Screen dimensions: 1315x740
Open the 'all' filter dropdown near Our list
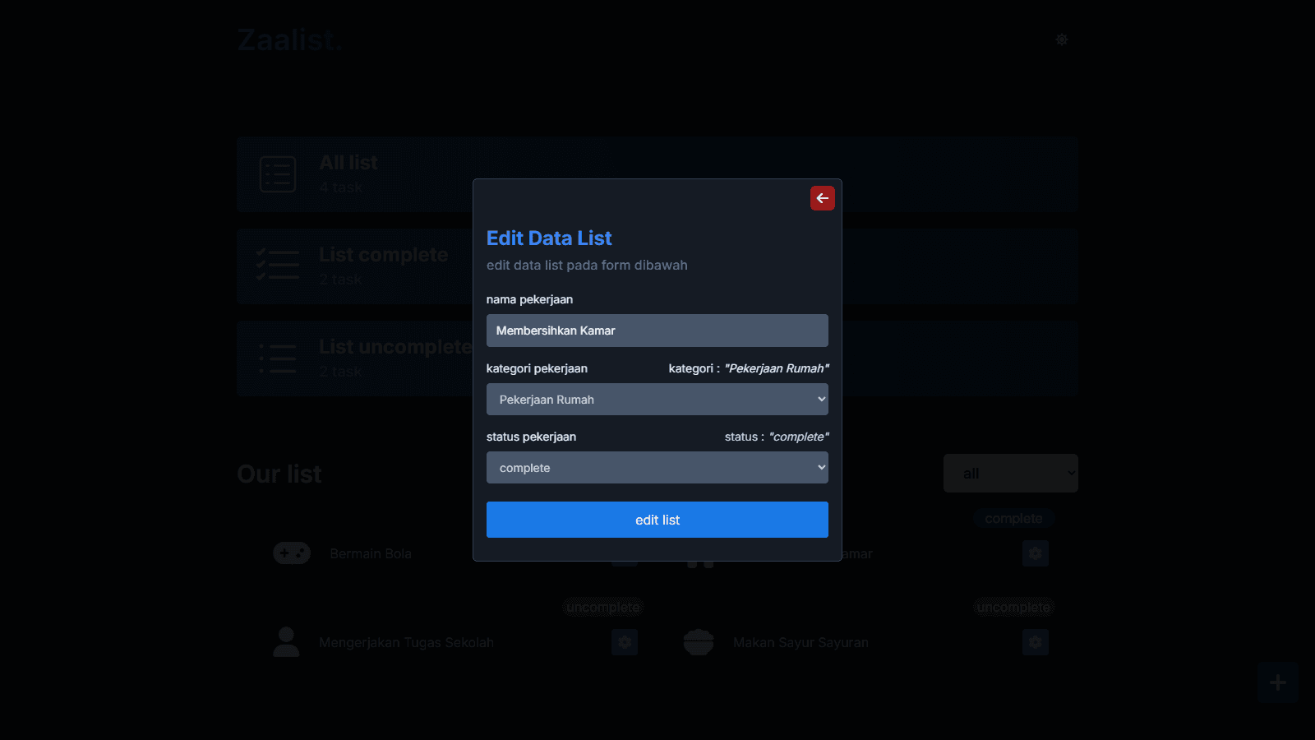coord(1010,473)
